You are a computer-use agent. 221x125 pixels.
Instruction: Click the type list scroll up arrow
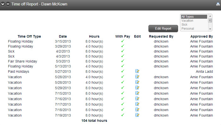click(210, 16)
